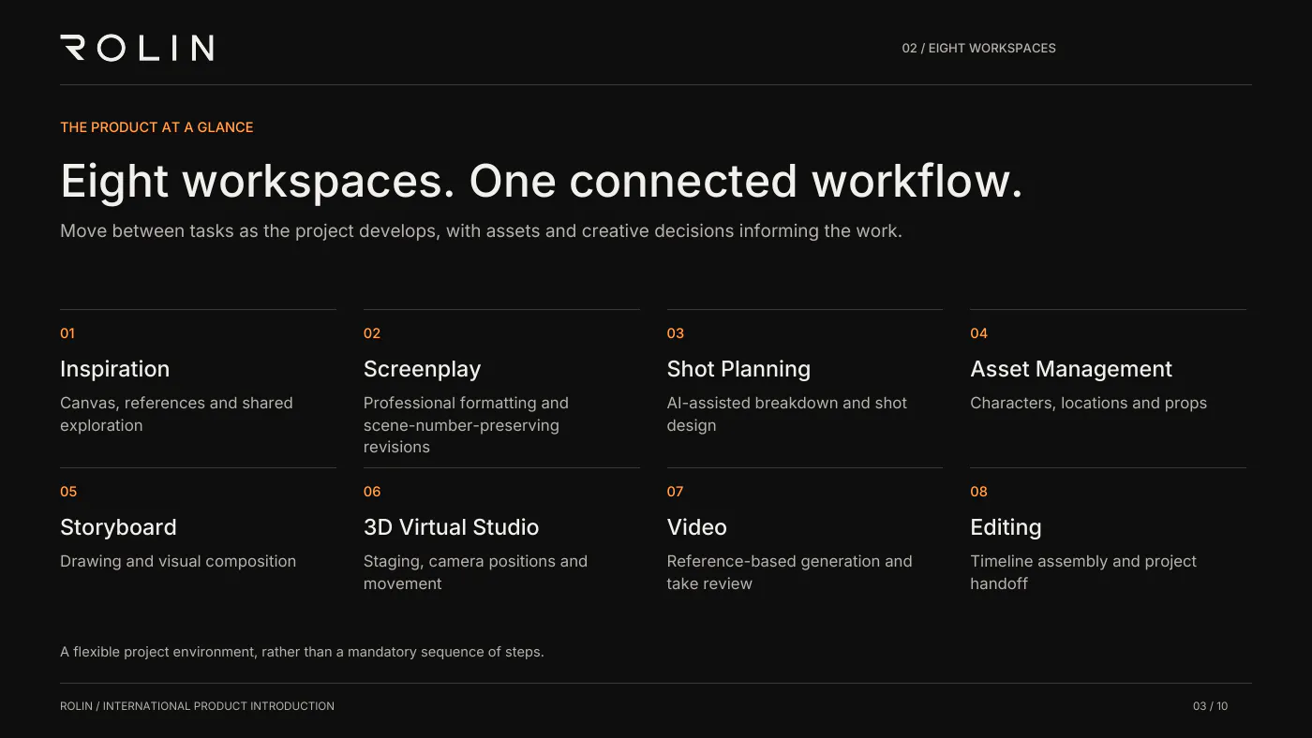Click the orange number 04

click(979, 333)
